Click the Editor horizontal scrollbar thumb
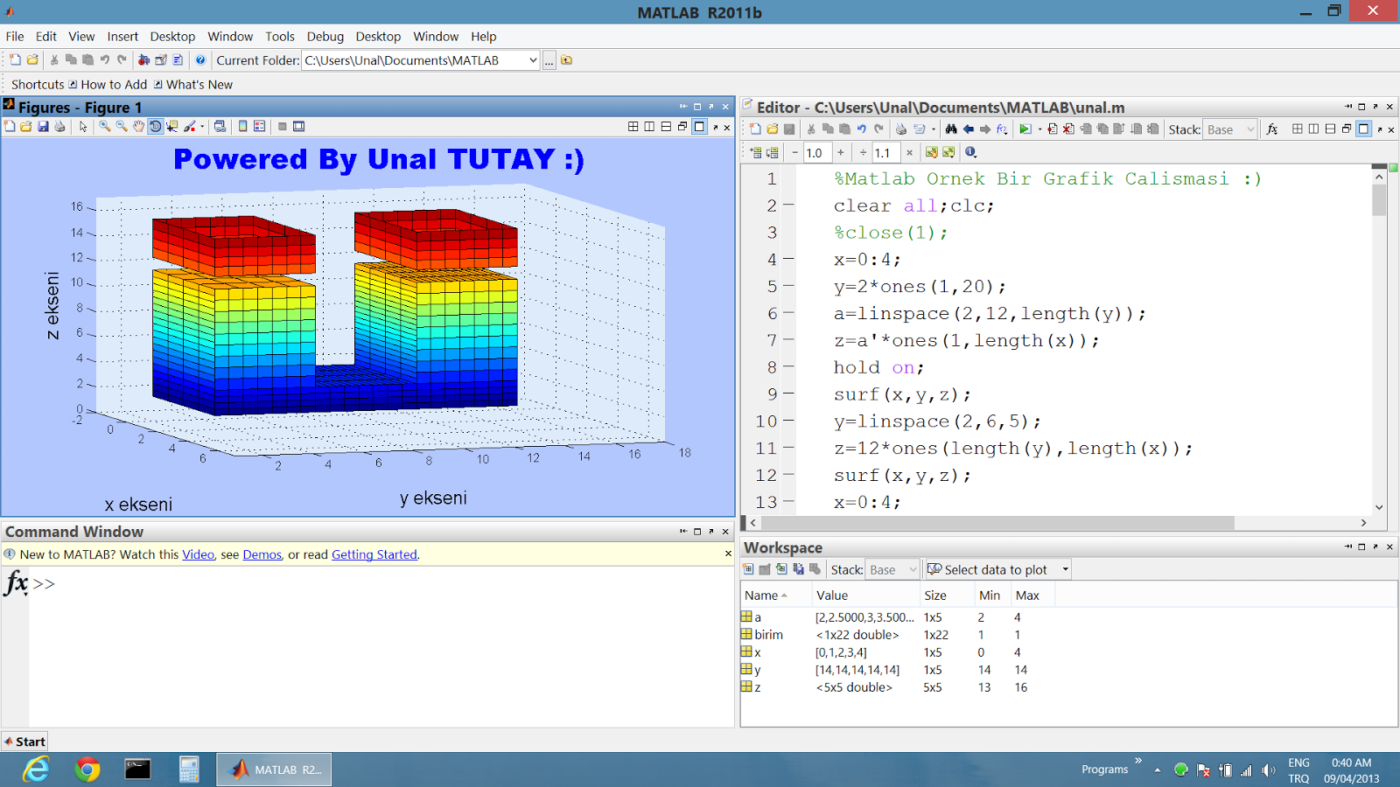 coord(997,522)
